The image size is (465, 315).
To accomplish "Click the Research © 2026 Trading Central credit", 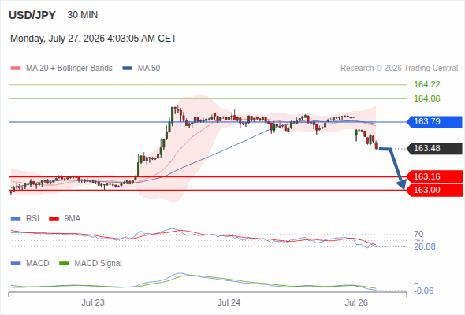I will (399, 69).
